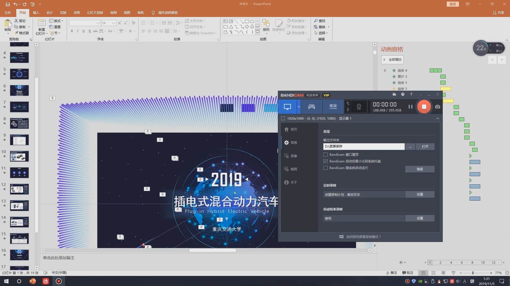Toggle Bandicam microphone recording icon

click(x=348, y=110)
